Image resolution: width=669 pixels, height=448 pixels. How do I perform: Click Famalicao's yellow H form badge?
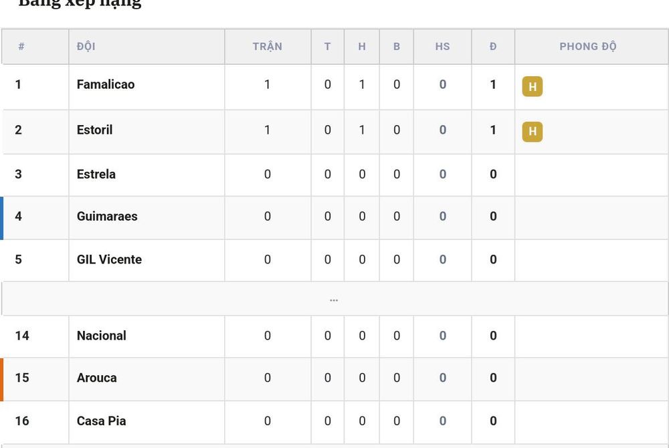point(532,86)
